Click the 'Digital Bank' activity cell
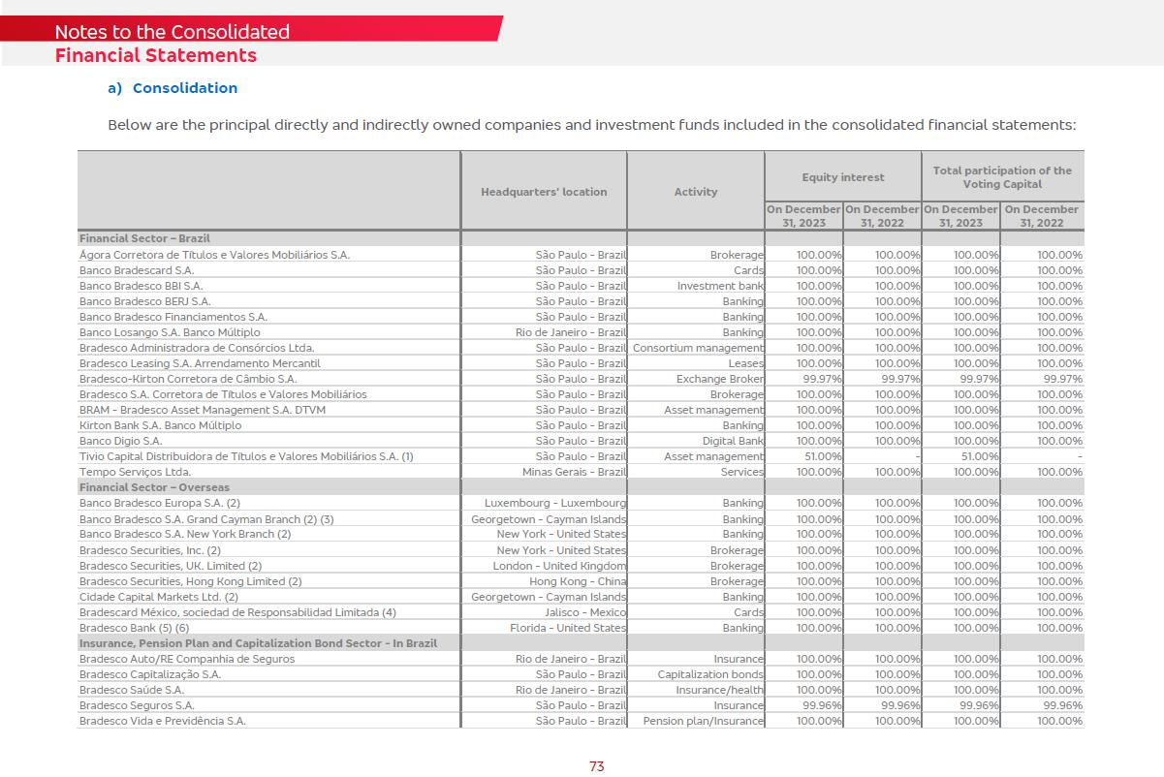1164x777 pixels. pos(733,441)
